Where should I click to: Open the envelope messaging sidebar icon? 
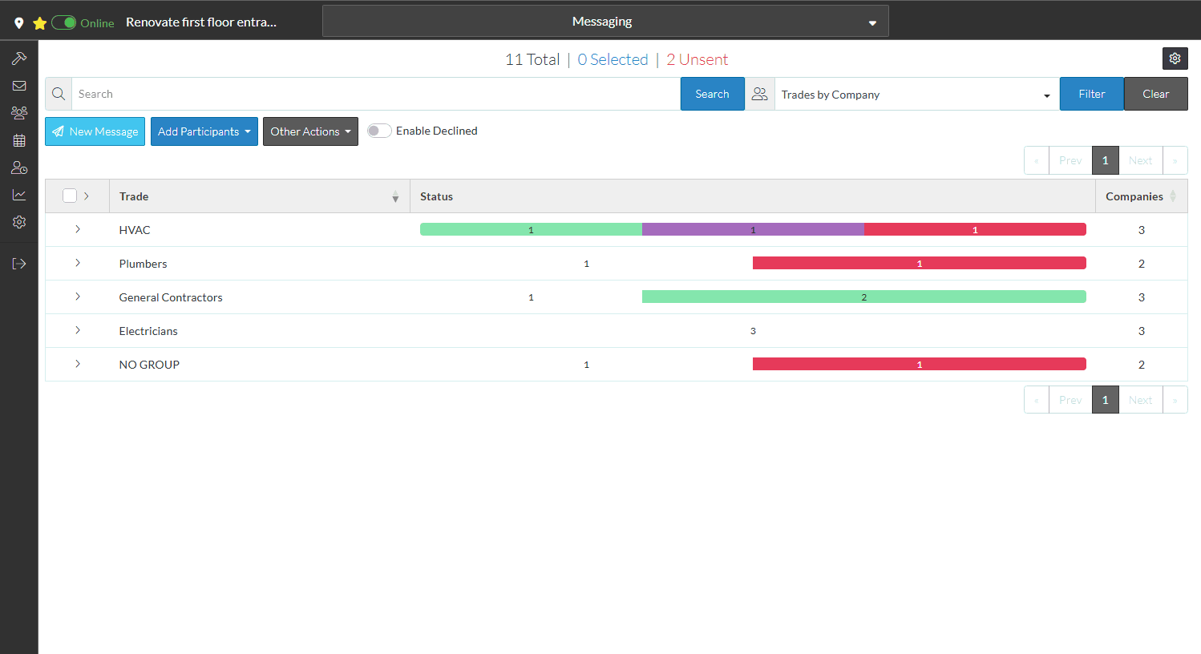pos(19,86)
